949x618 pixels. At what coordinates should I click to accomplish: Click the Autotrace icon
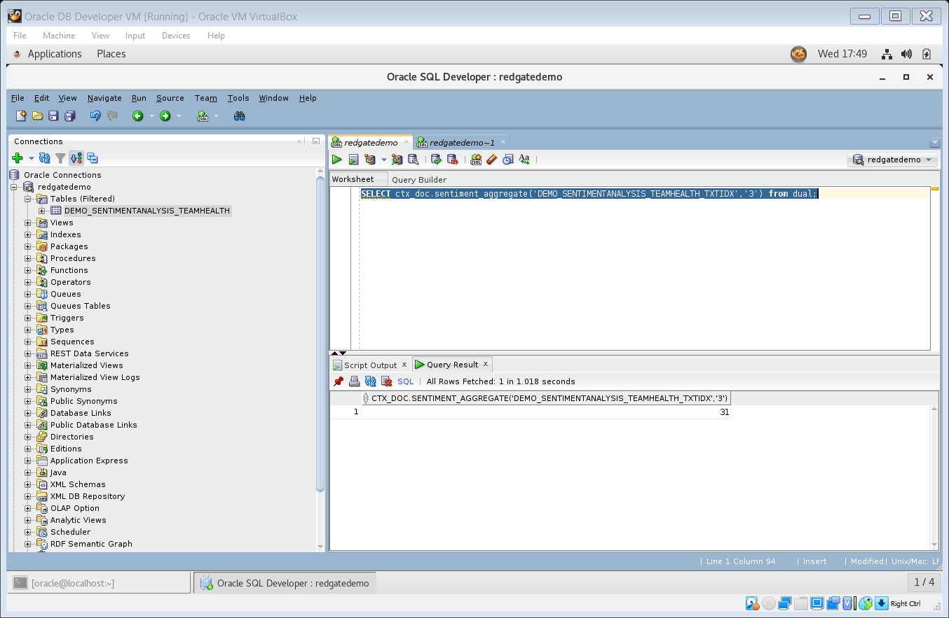[397, 160]
